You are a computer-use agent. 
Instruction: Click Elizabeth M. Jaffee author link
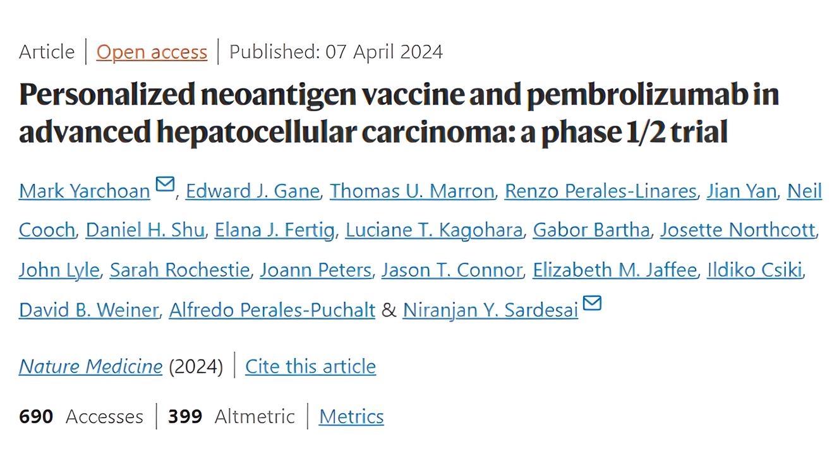click(615, 270)
